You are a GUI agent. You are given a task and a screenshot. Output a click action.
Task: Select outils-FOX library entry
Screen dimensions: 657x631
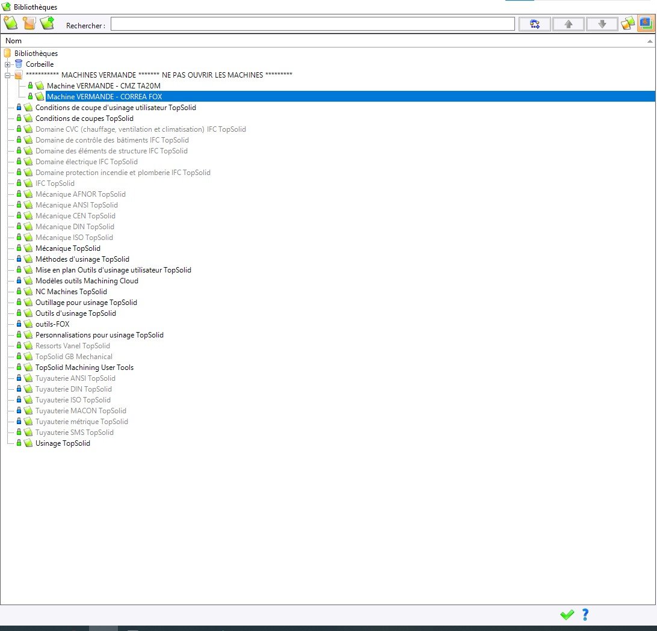[x=52, y=324]
